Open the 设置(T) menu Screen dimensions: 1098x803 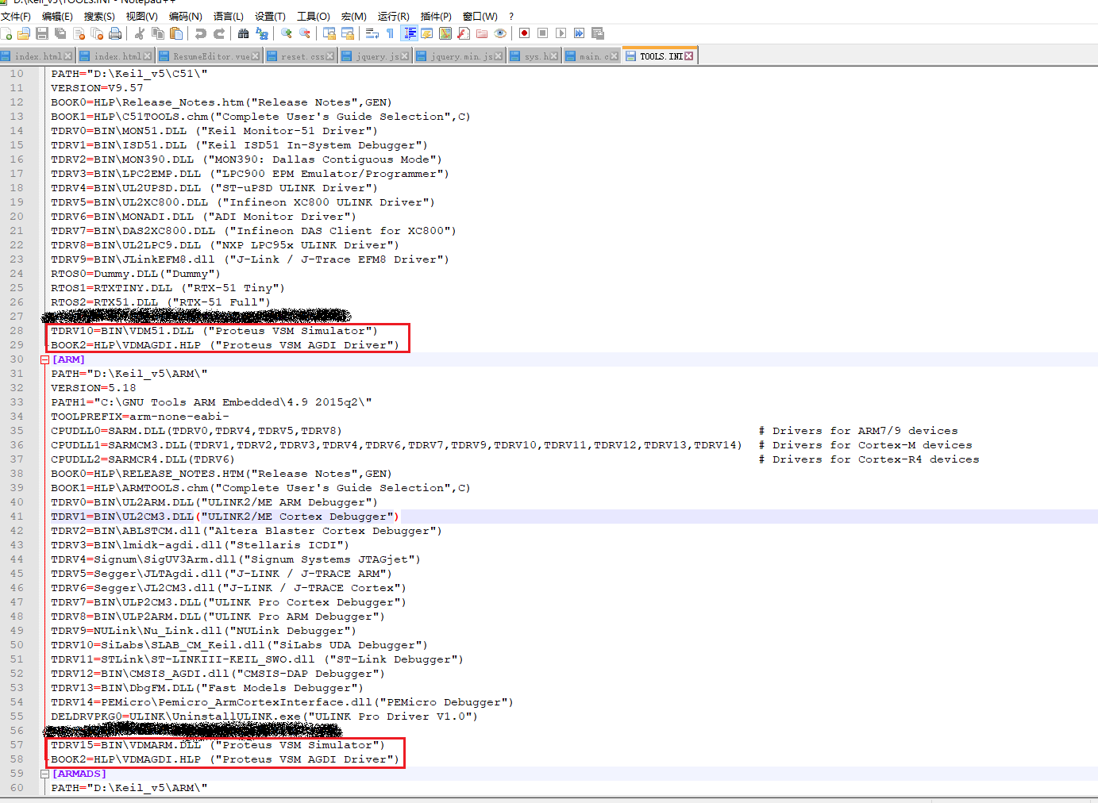270,16
